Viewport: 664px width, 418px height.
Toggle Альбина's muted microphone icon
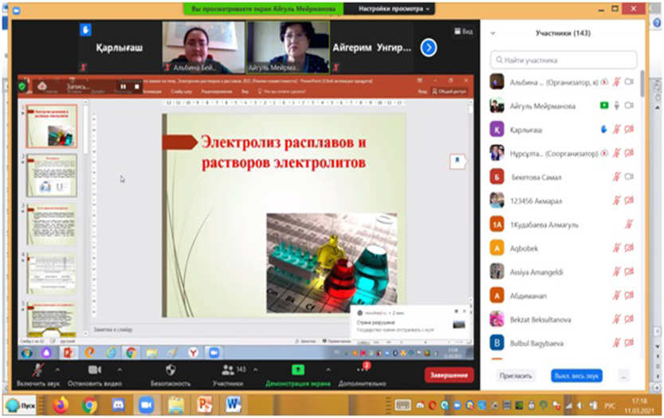coord(617,82)
